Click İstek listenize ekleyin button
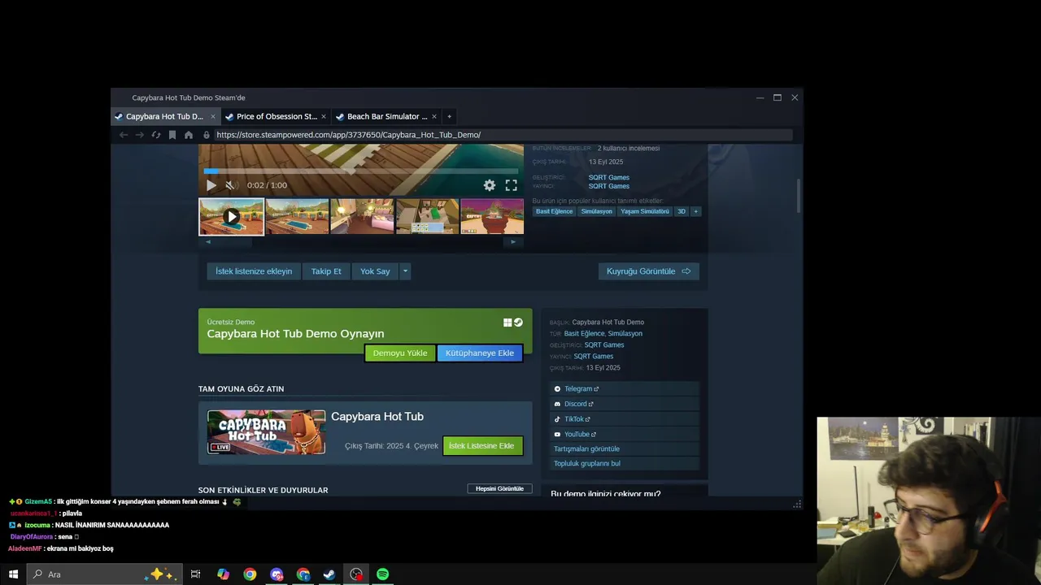Viewport: 1041px width, 585px height. pos(254,271)
